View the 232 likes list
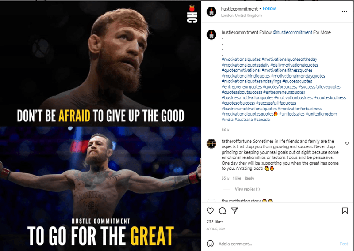 click(215, 221)
